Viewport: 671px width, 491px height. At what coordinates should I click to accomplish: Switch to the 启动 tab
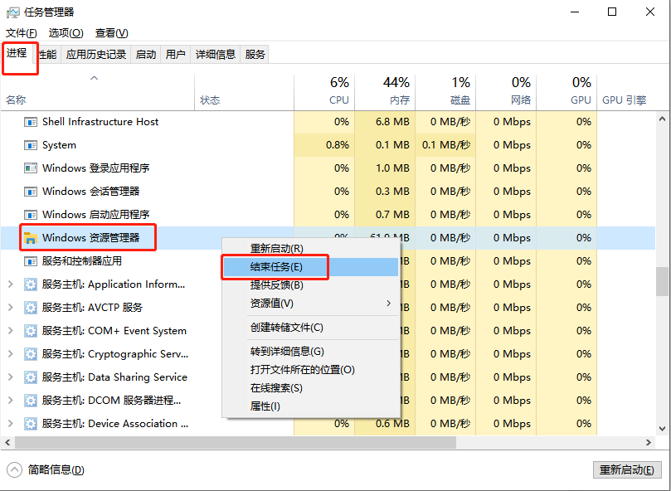(x=146, y=55)
